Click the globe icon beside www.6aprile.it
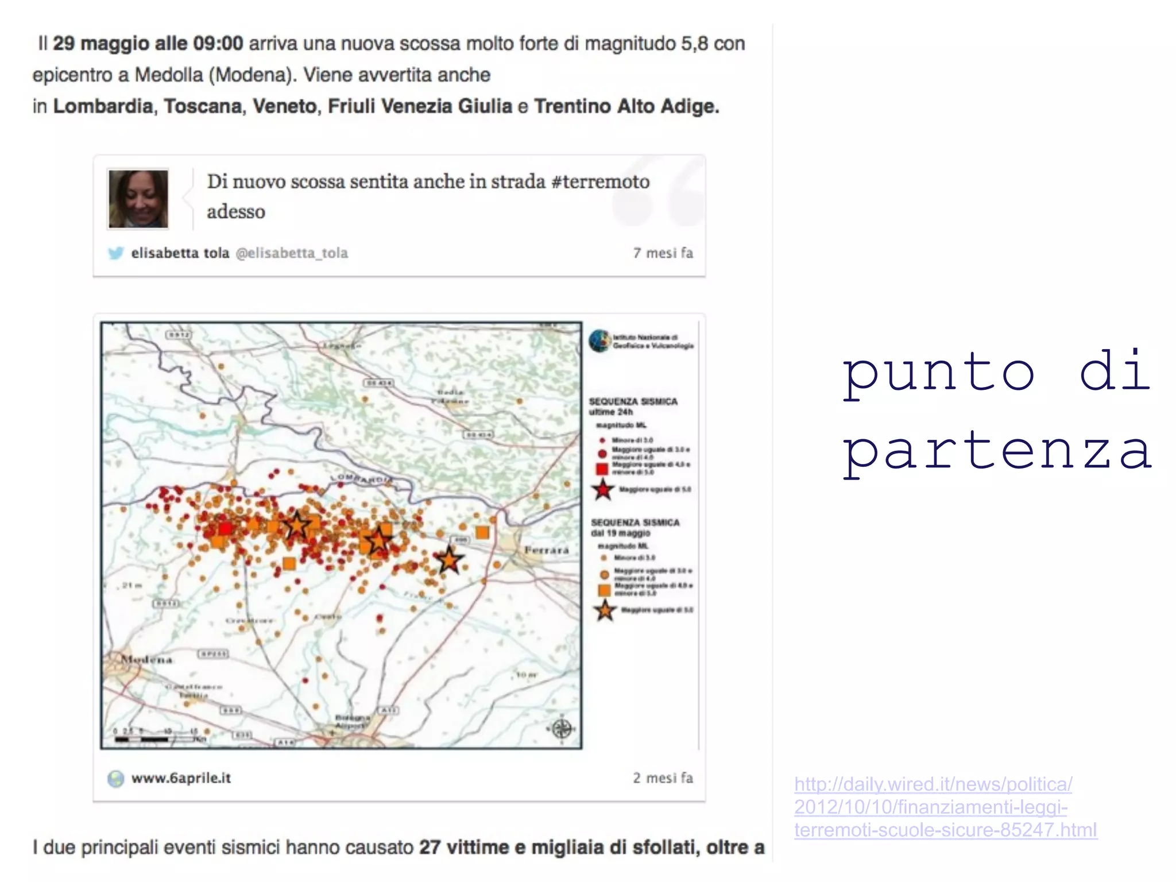1176x882 pixels. [x=116, y=779]
